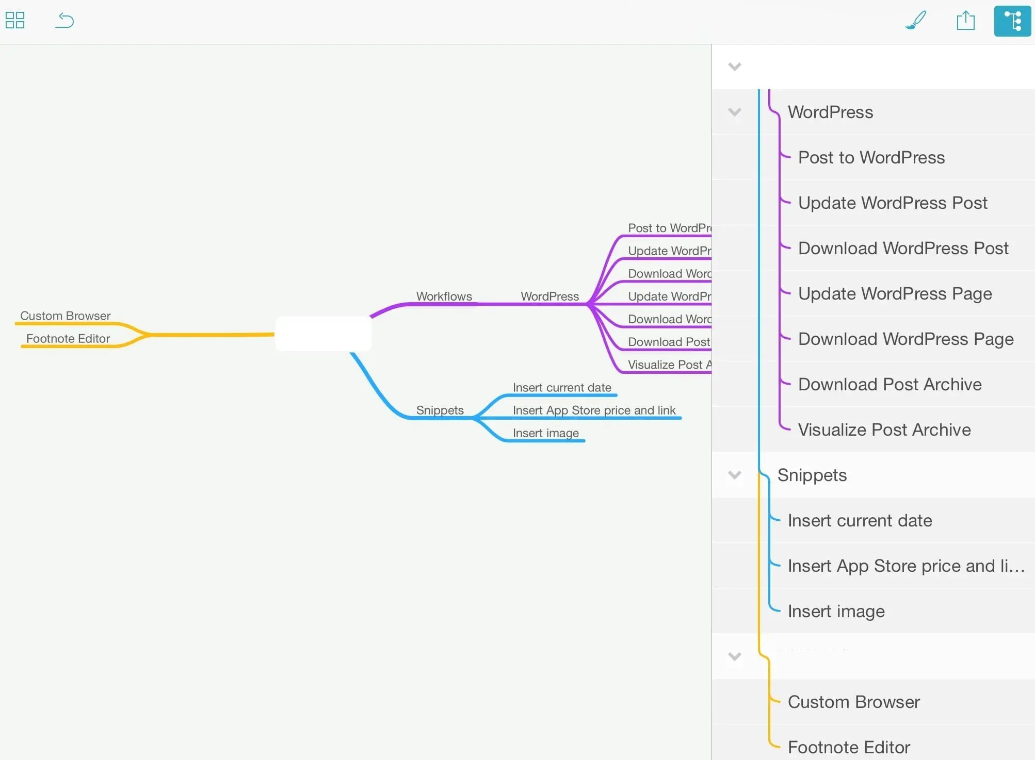This screenshot has width=1035, height=760.
Task: Collapse the top root chevron in outline
Action: 735,67
